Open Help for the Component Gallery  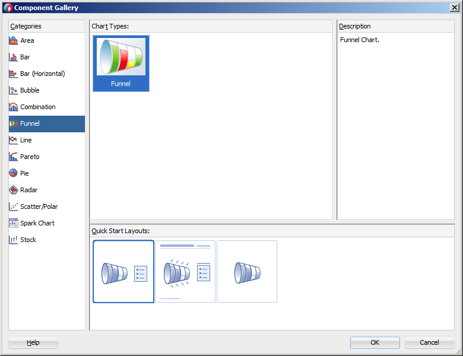click(33, 342)
